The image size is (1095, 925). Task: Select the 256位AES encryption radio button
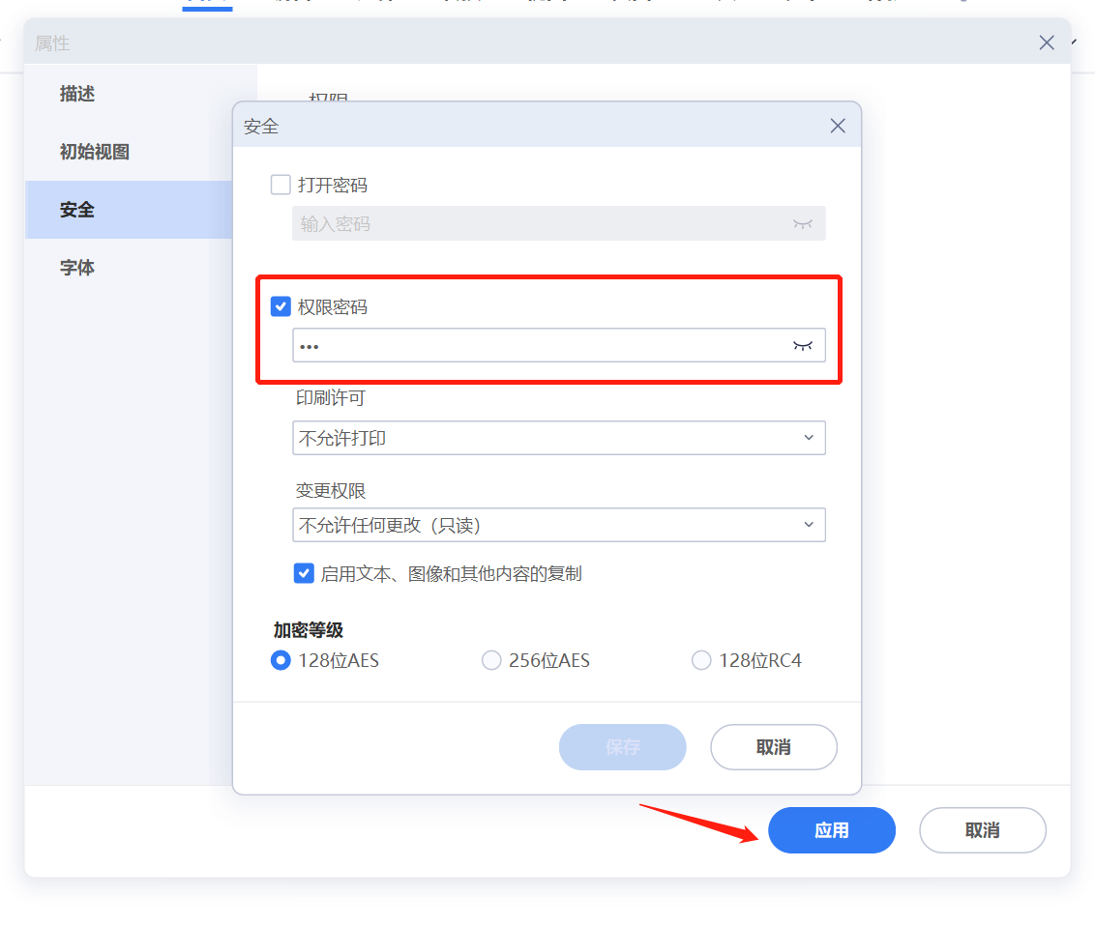pyautogui.click(x=490, y=660)
